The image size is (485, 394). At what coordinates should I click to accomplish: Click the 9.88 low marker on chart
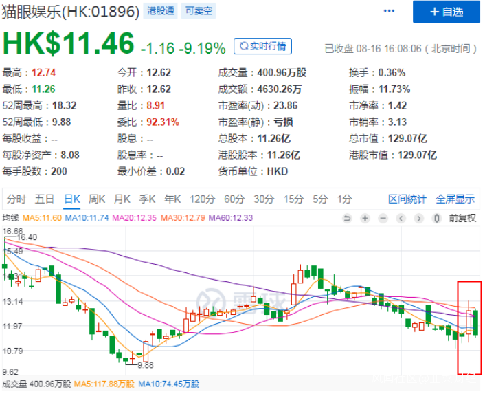click(146, 365)
